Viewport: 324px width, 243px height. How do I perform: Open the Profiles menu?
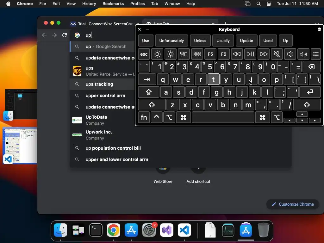[x=137, y=4]
